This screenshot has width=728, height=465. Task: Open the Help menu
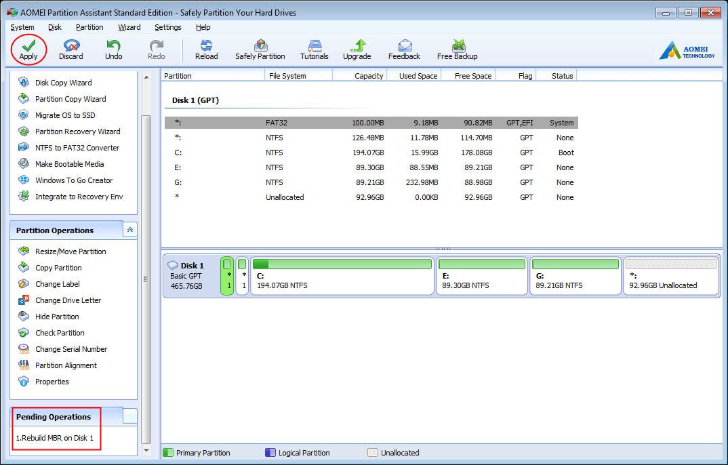click(x=203, y=27)
